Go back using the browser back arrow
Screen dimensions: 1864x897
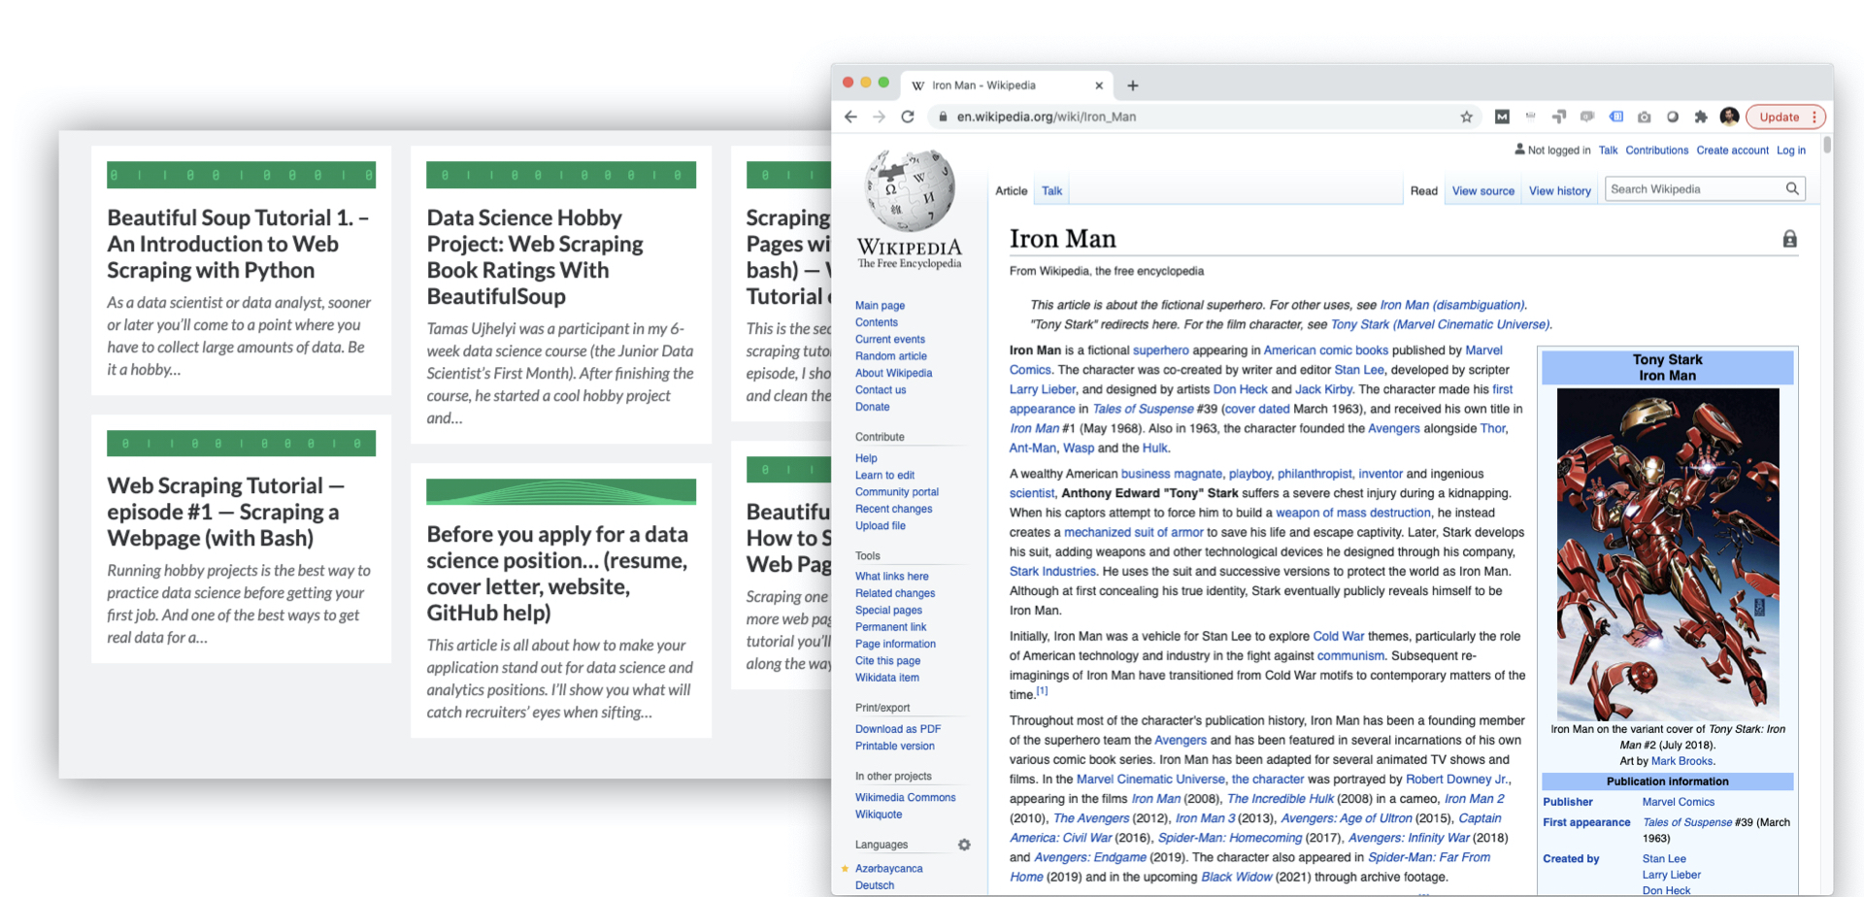click(850, 116)
